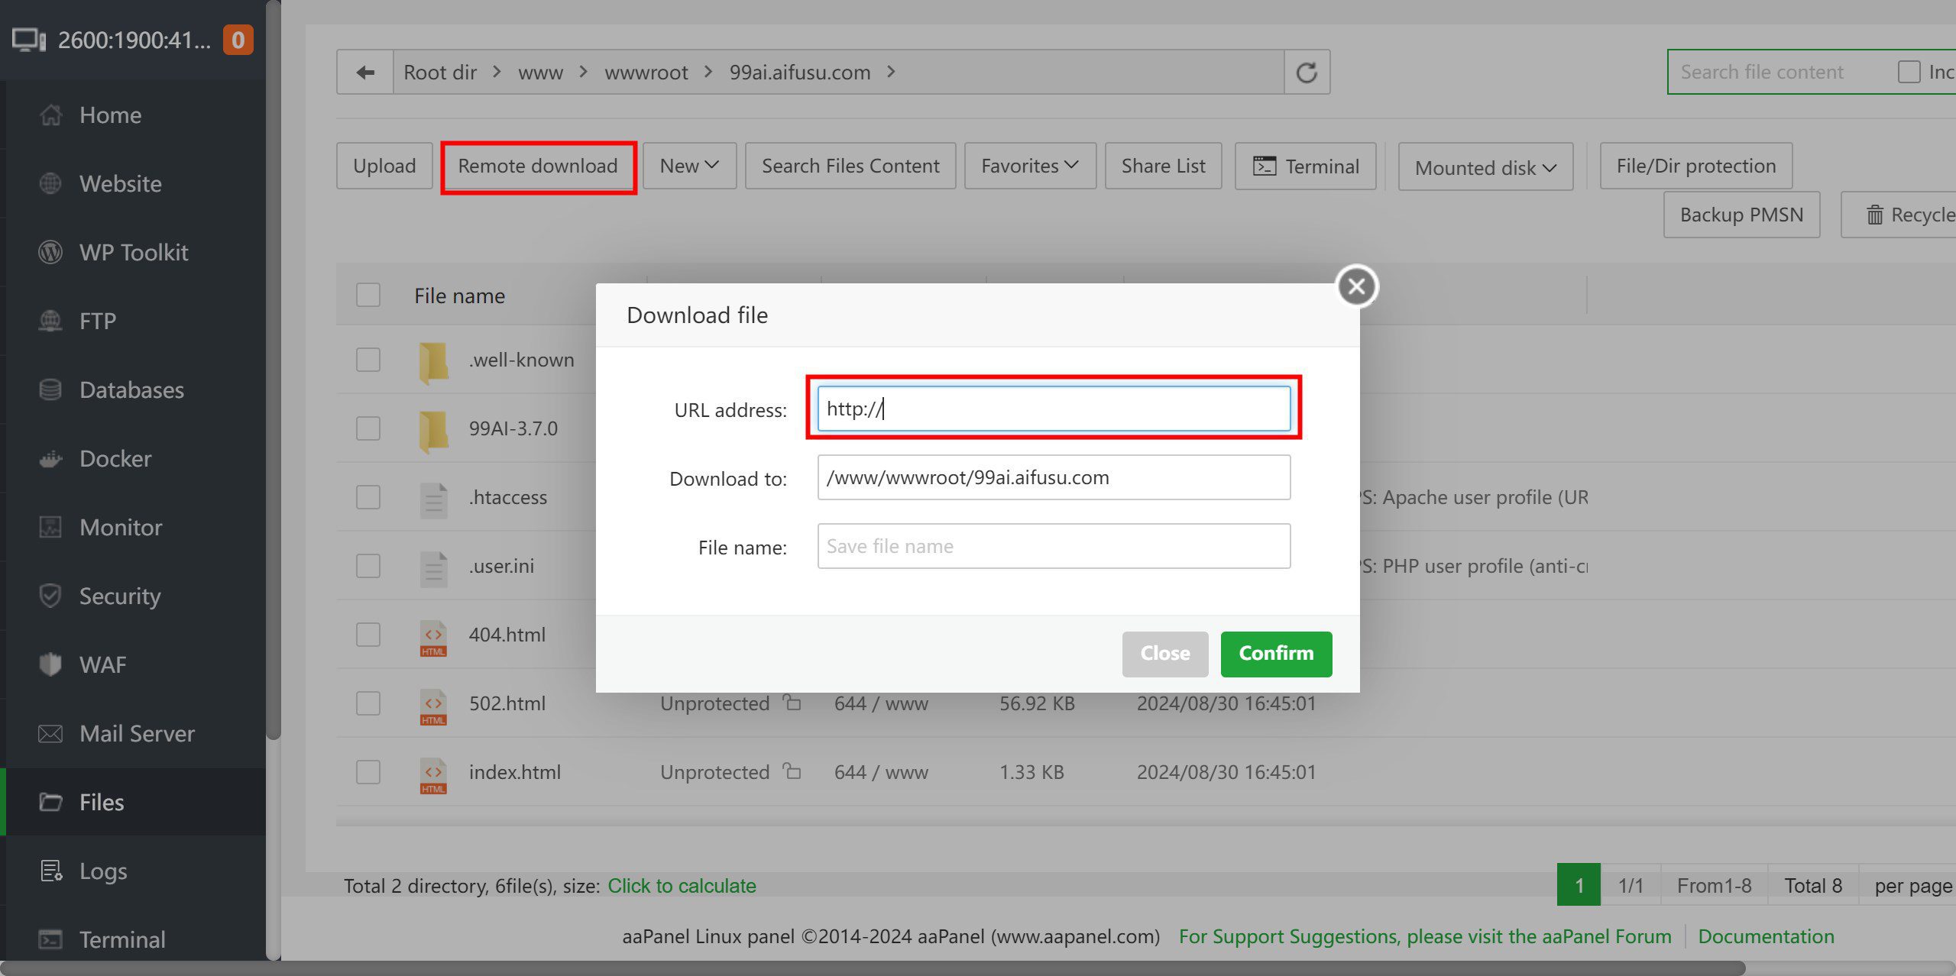Image resolution: width=1956 pixels, height=976 pixels.
Task: Click the horizontal scrollbar at bottom
Action: (x=873, y=968)
